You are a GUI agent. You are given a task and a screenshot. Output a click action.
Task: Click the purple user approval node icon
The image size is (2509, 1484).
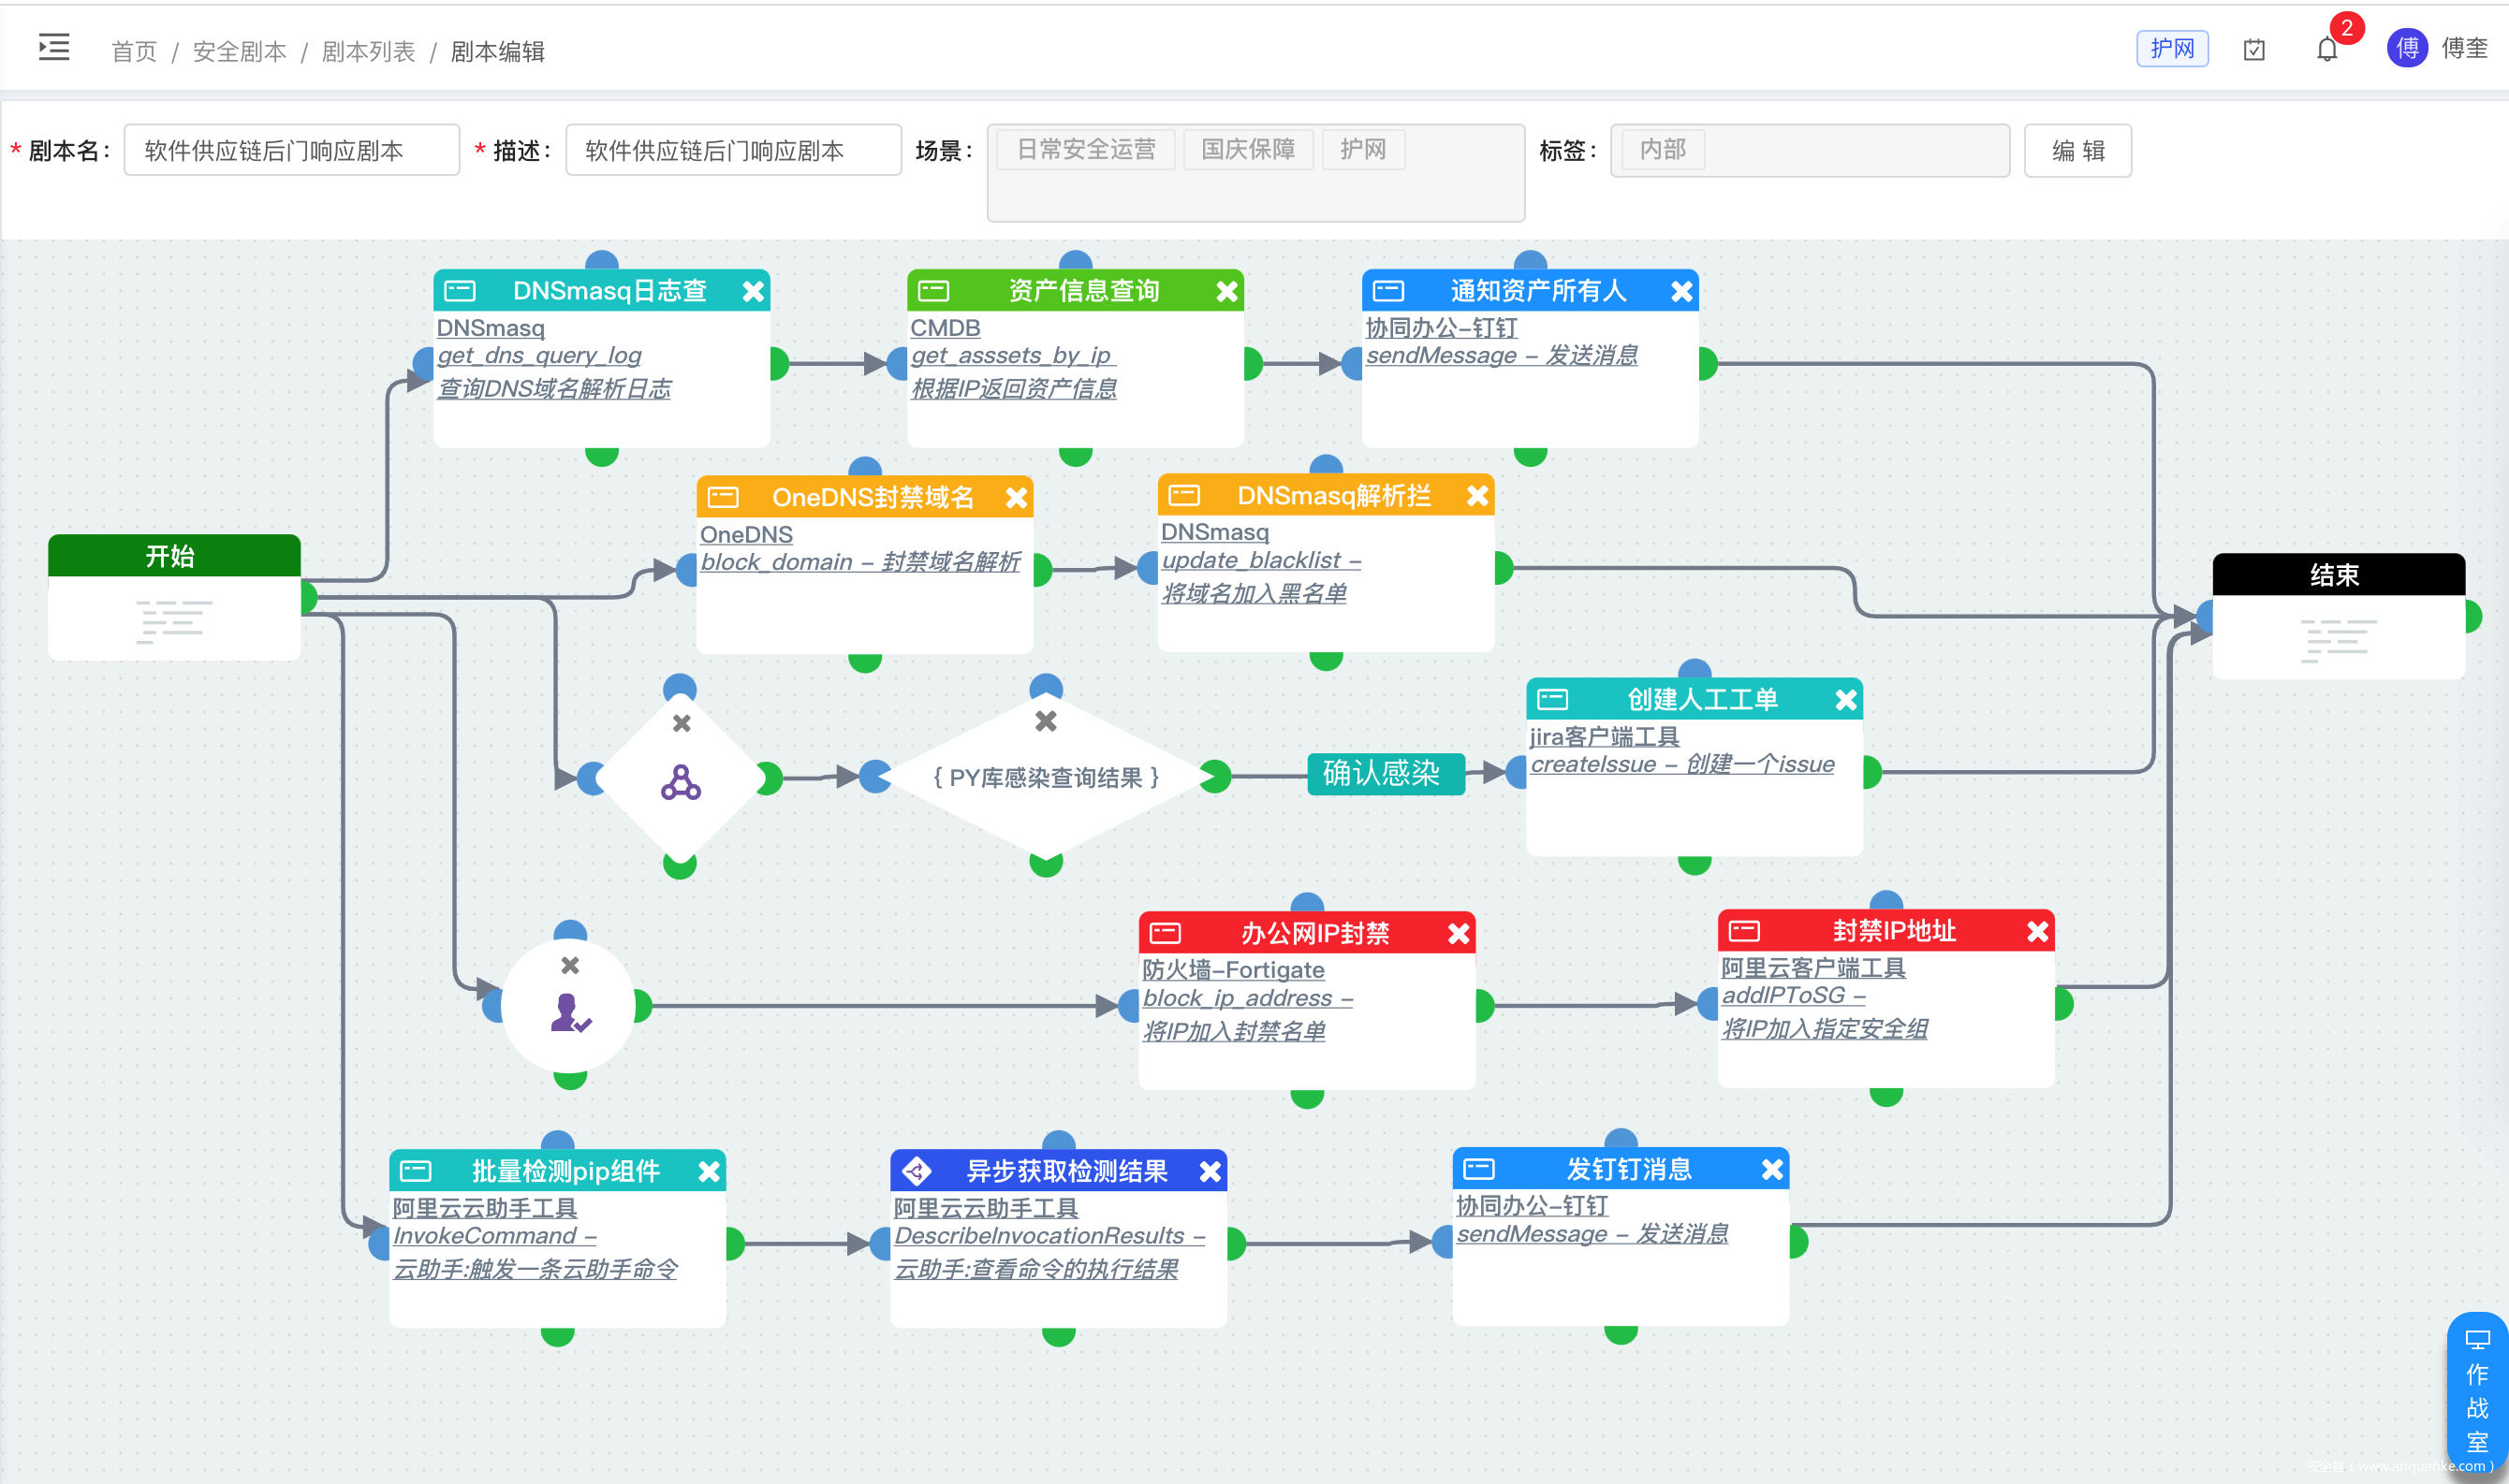570,1013
